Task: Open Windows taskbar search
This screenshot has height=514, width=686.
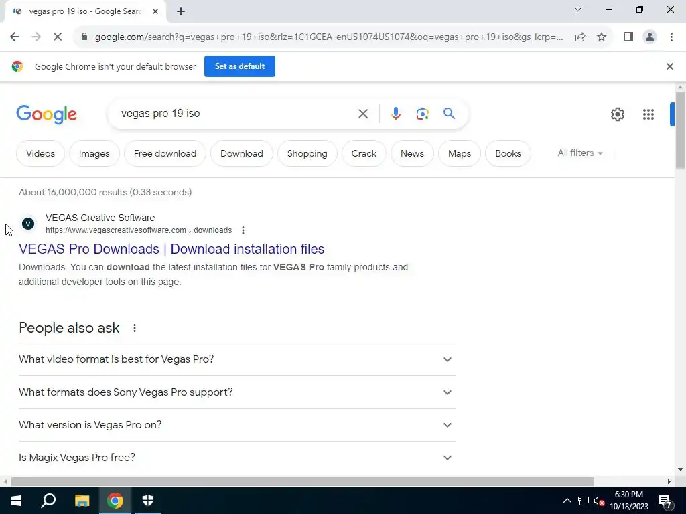Action: [x=48, y=501]
